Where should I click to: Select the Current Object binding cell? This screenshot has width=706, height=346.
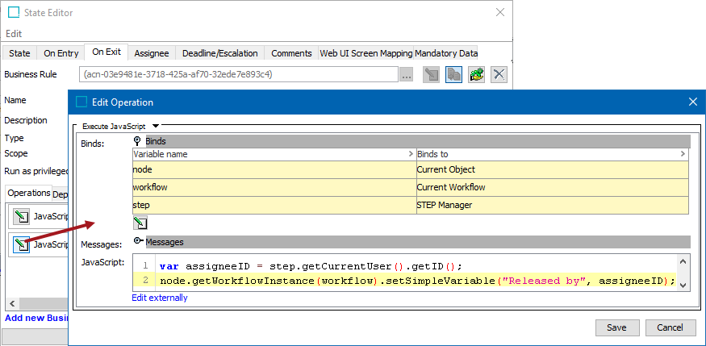click(x=553, y=169)
